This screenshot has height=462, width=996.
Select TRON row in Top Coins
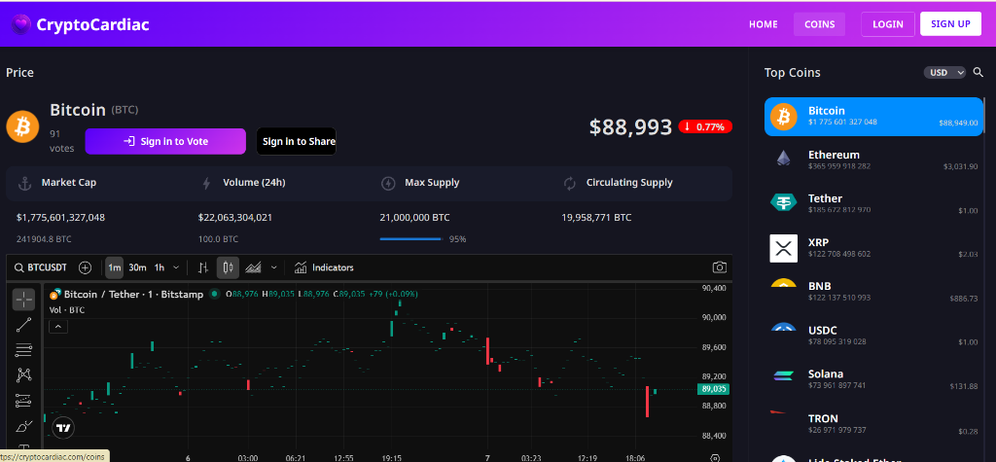coord(873,424)
